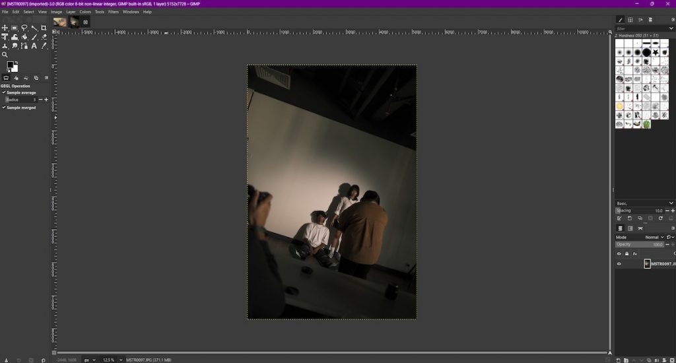676x363 pixels.
Task: Open the Windows menu
Action: coord(131,12)
